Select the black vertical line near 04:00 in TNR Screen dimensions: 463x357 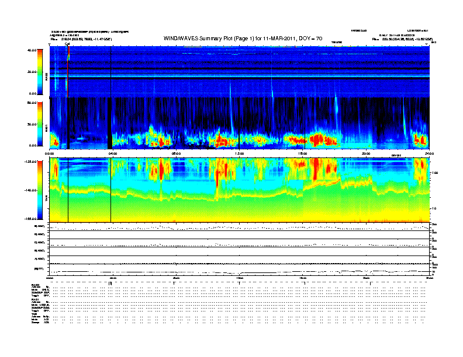click(x=110, y=190)
